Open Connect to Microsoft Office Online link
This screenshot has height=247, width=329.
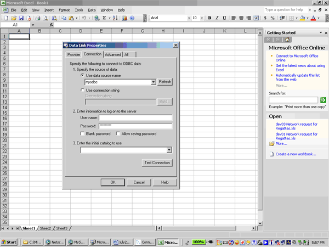297,58
